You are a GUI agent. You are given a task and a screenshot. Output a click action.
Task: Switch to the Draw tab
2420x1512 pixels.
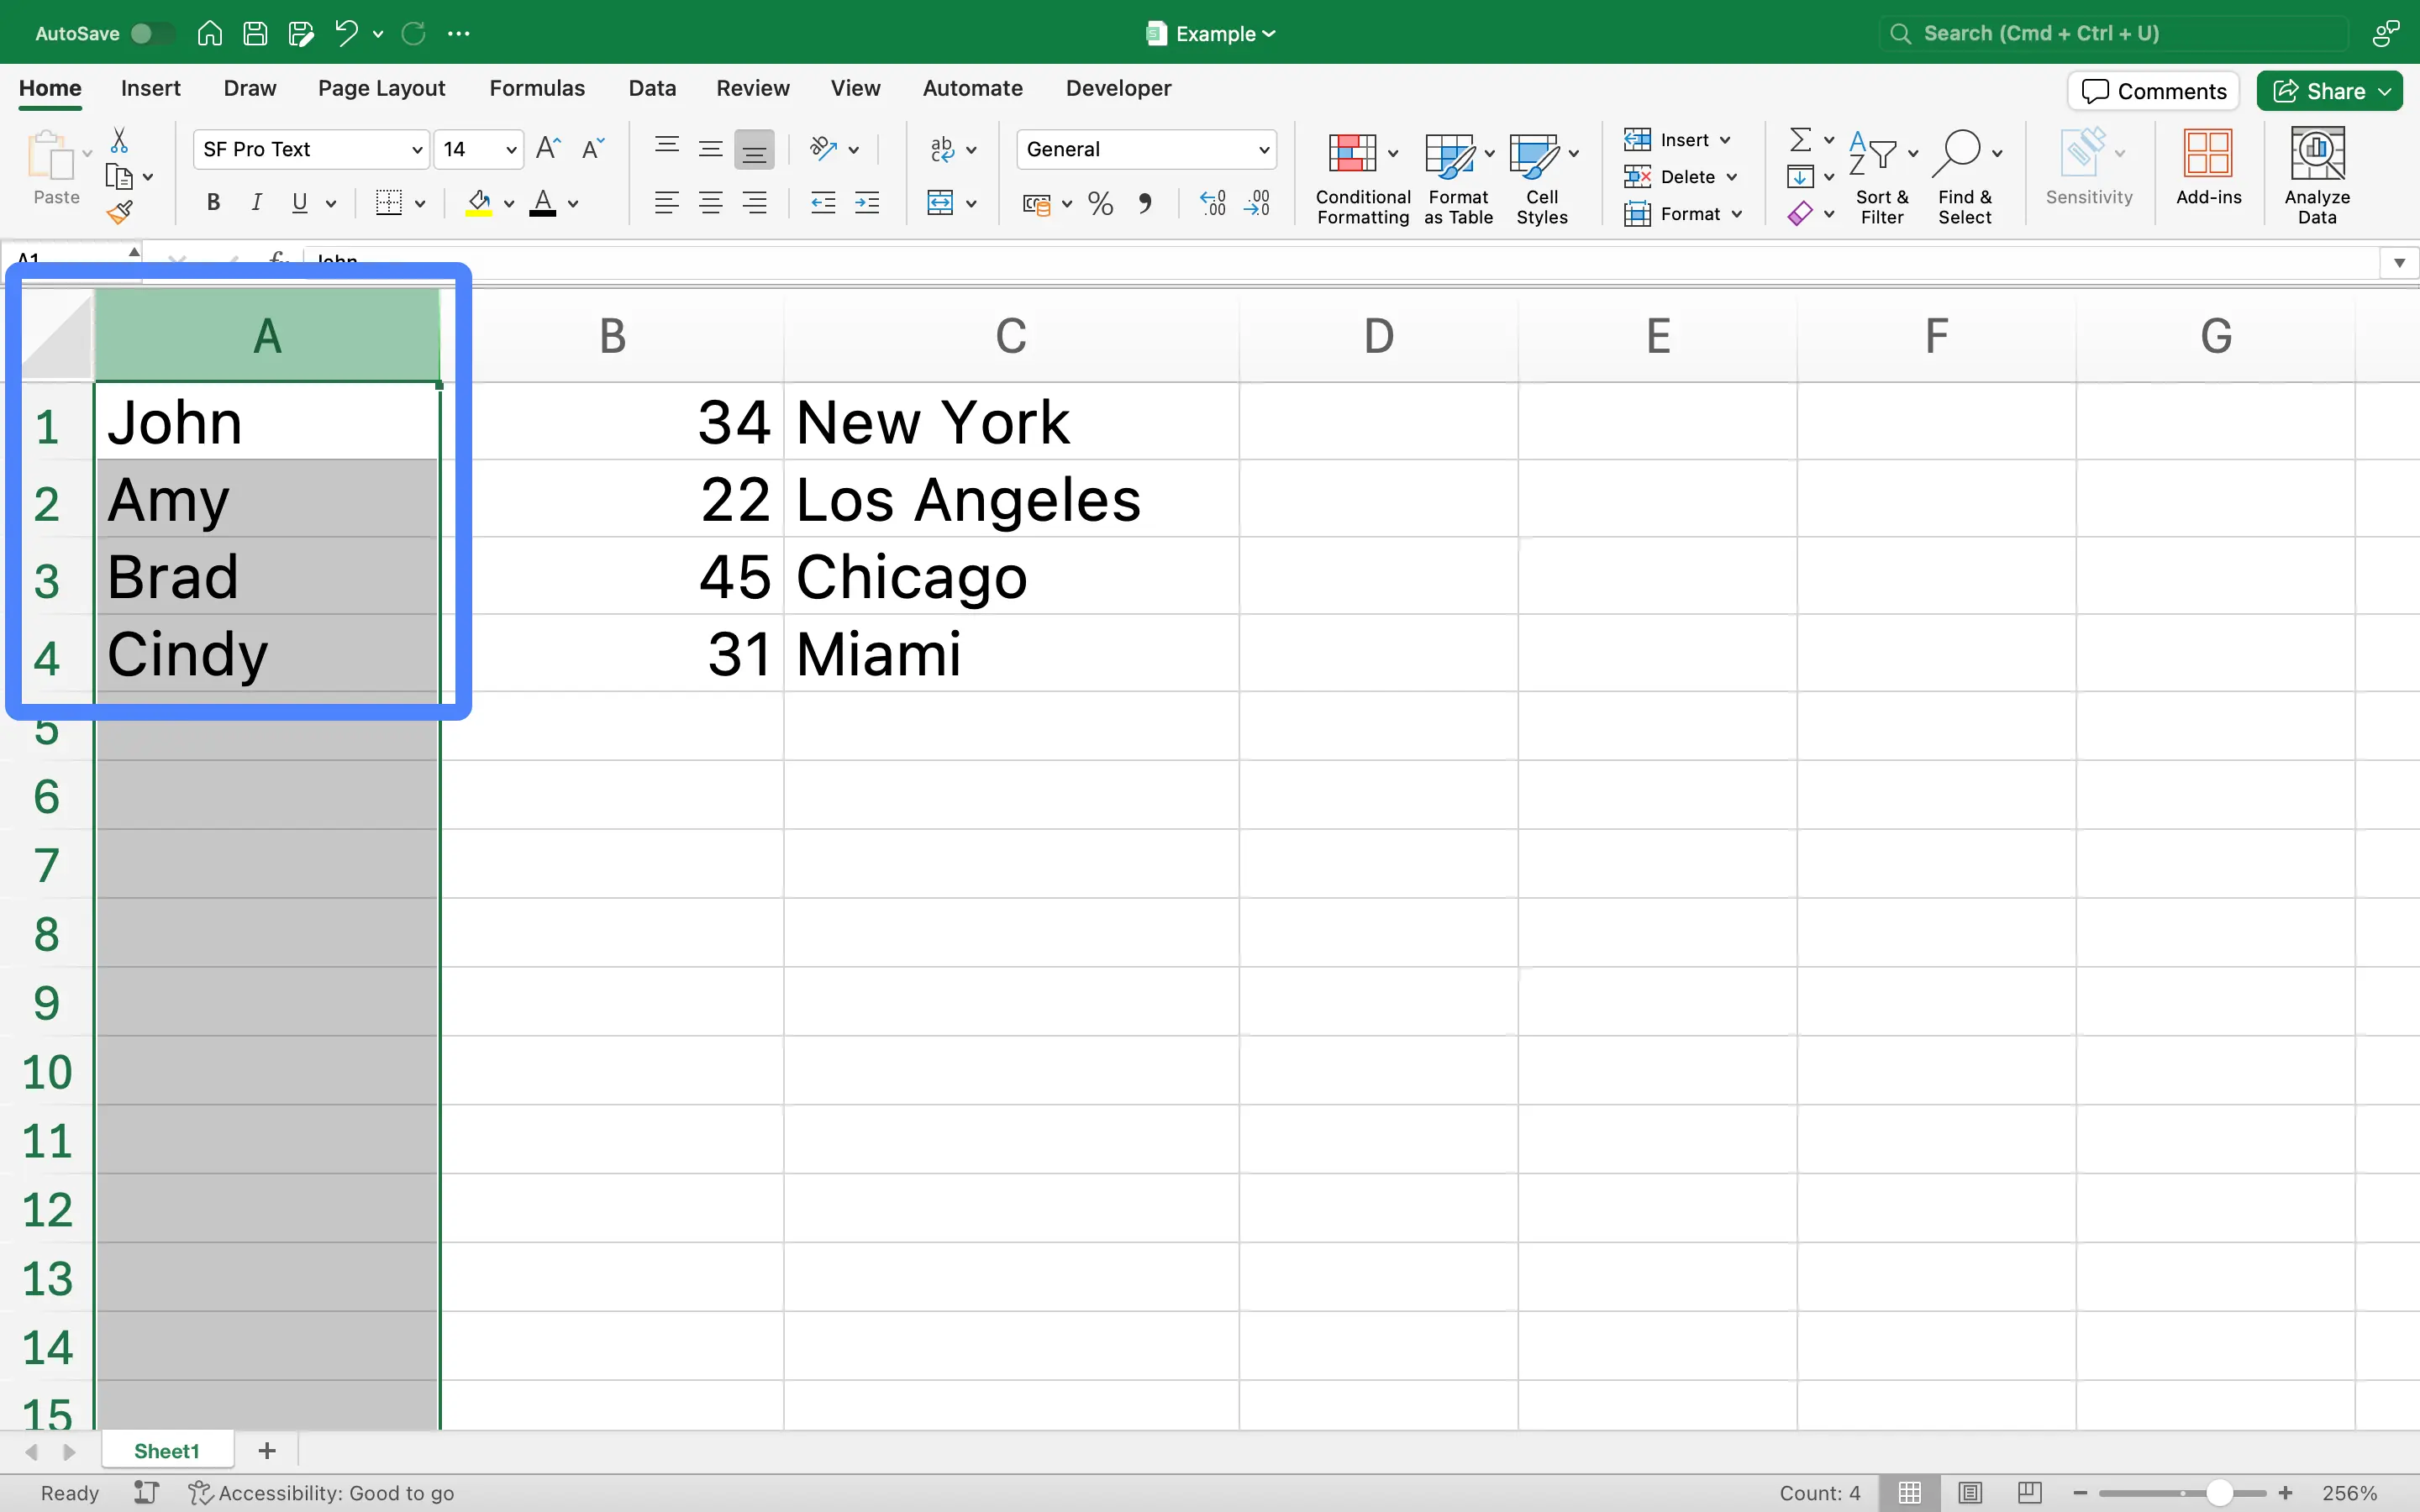pyautogui.click(x=250, y=88)
